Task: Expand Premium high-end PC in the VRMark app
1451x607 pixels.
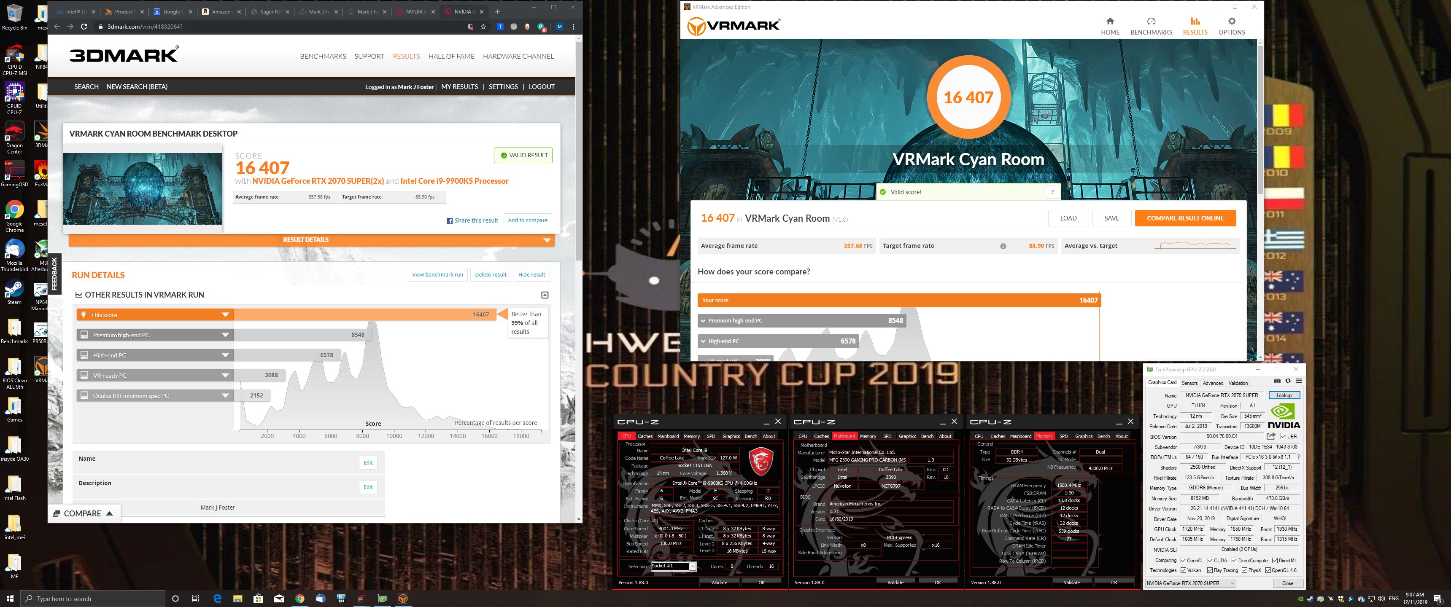Action: [703, 321]
